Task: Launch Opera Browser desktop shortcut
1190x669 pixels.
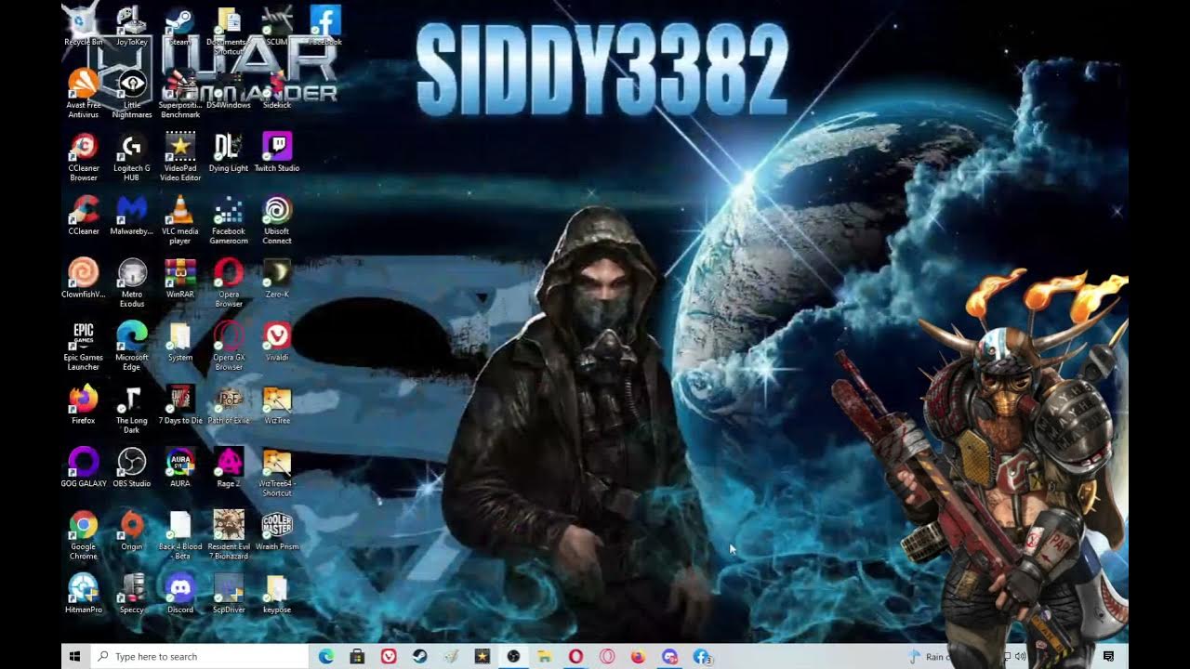Action: [229, 282]
